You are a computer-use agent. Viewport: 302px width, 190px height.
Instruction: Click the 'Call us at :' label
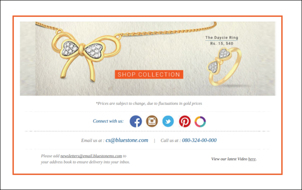(171, 140)
